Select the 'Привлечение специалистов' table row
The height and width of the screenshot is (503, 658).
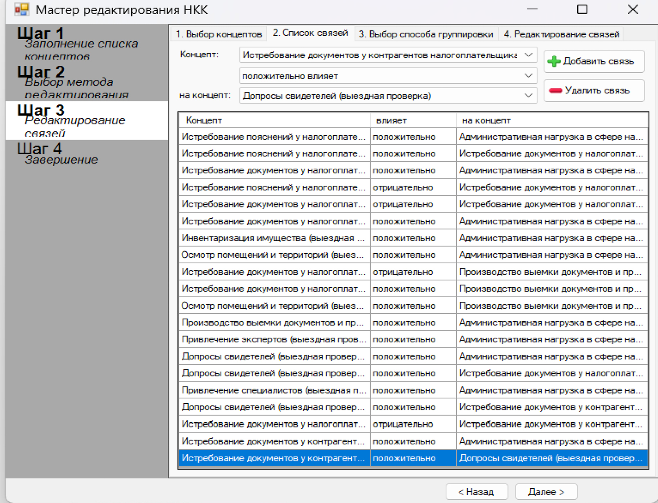[x=274, y=391]
